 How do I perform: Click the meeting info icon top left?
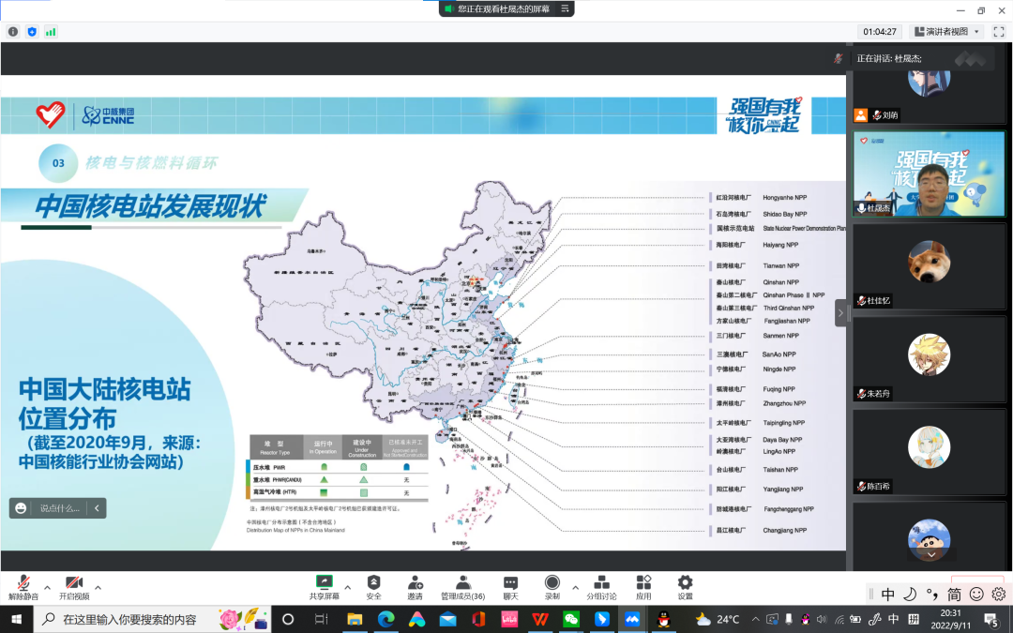(13, 31)
